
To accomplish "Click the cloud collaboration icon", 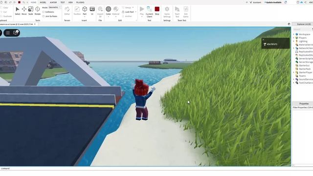I will click(302, 2).
